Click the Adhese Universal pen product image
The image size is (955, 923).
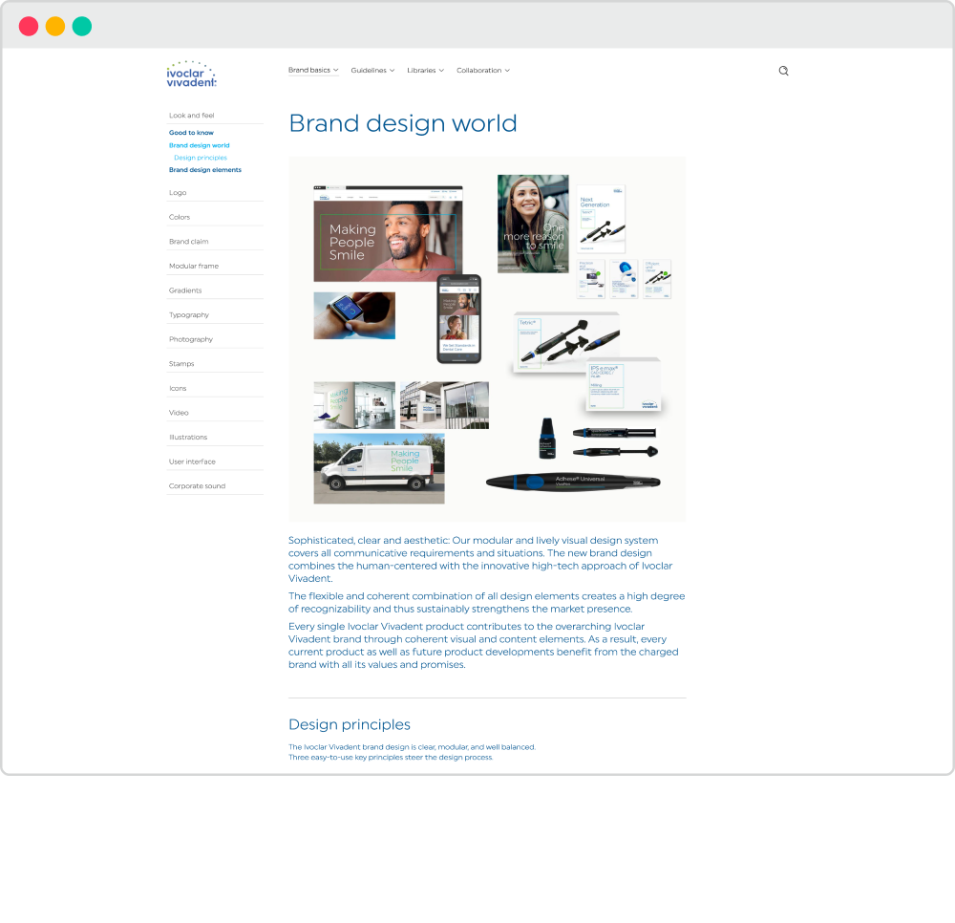tap(573, 482)
